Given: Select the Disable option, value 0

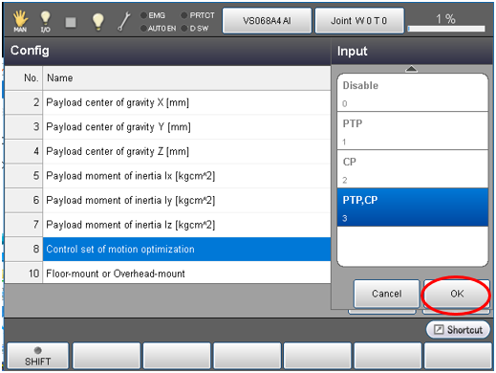Looking at the screenshot, I should pyautogui.click(x=412, y=93).
